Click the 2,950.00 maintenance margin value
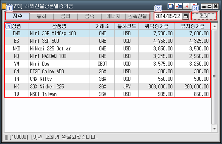Screen dimensions: 222x144 [x=199, y=56]
